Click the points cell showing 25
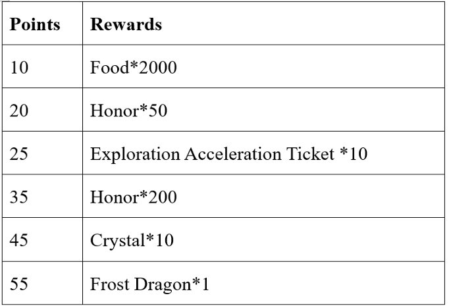Screen dimensions: 449x306 click(20, 155)
